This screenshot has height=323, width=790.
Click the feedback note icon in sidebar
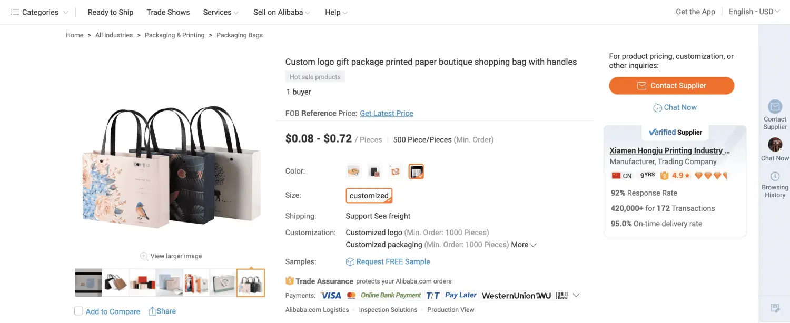pos(775,308)
